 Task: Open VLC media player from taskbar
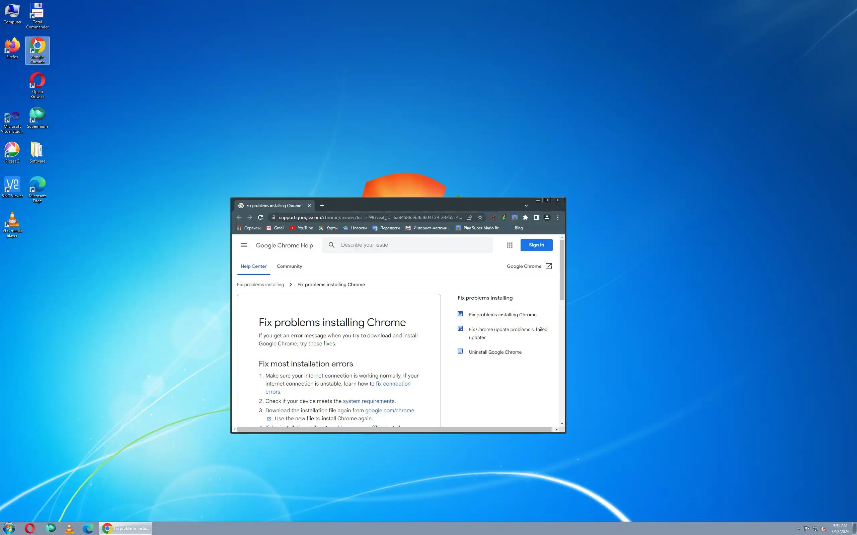[69, 528]
